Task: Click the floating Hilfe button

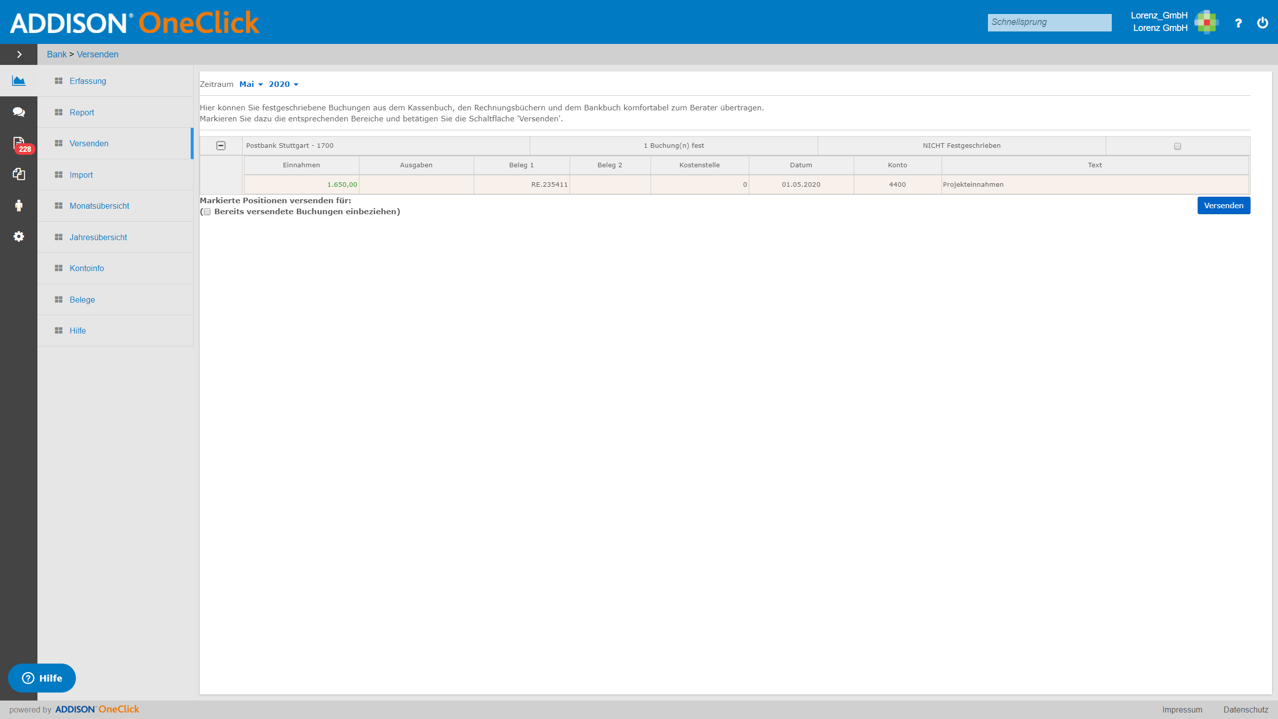Action: [x=42, y=678]
